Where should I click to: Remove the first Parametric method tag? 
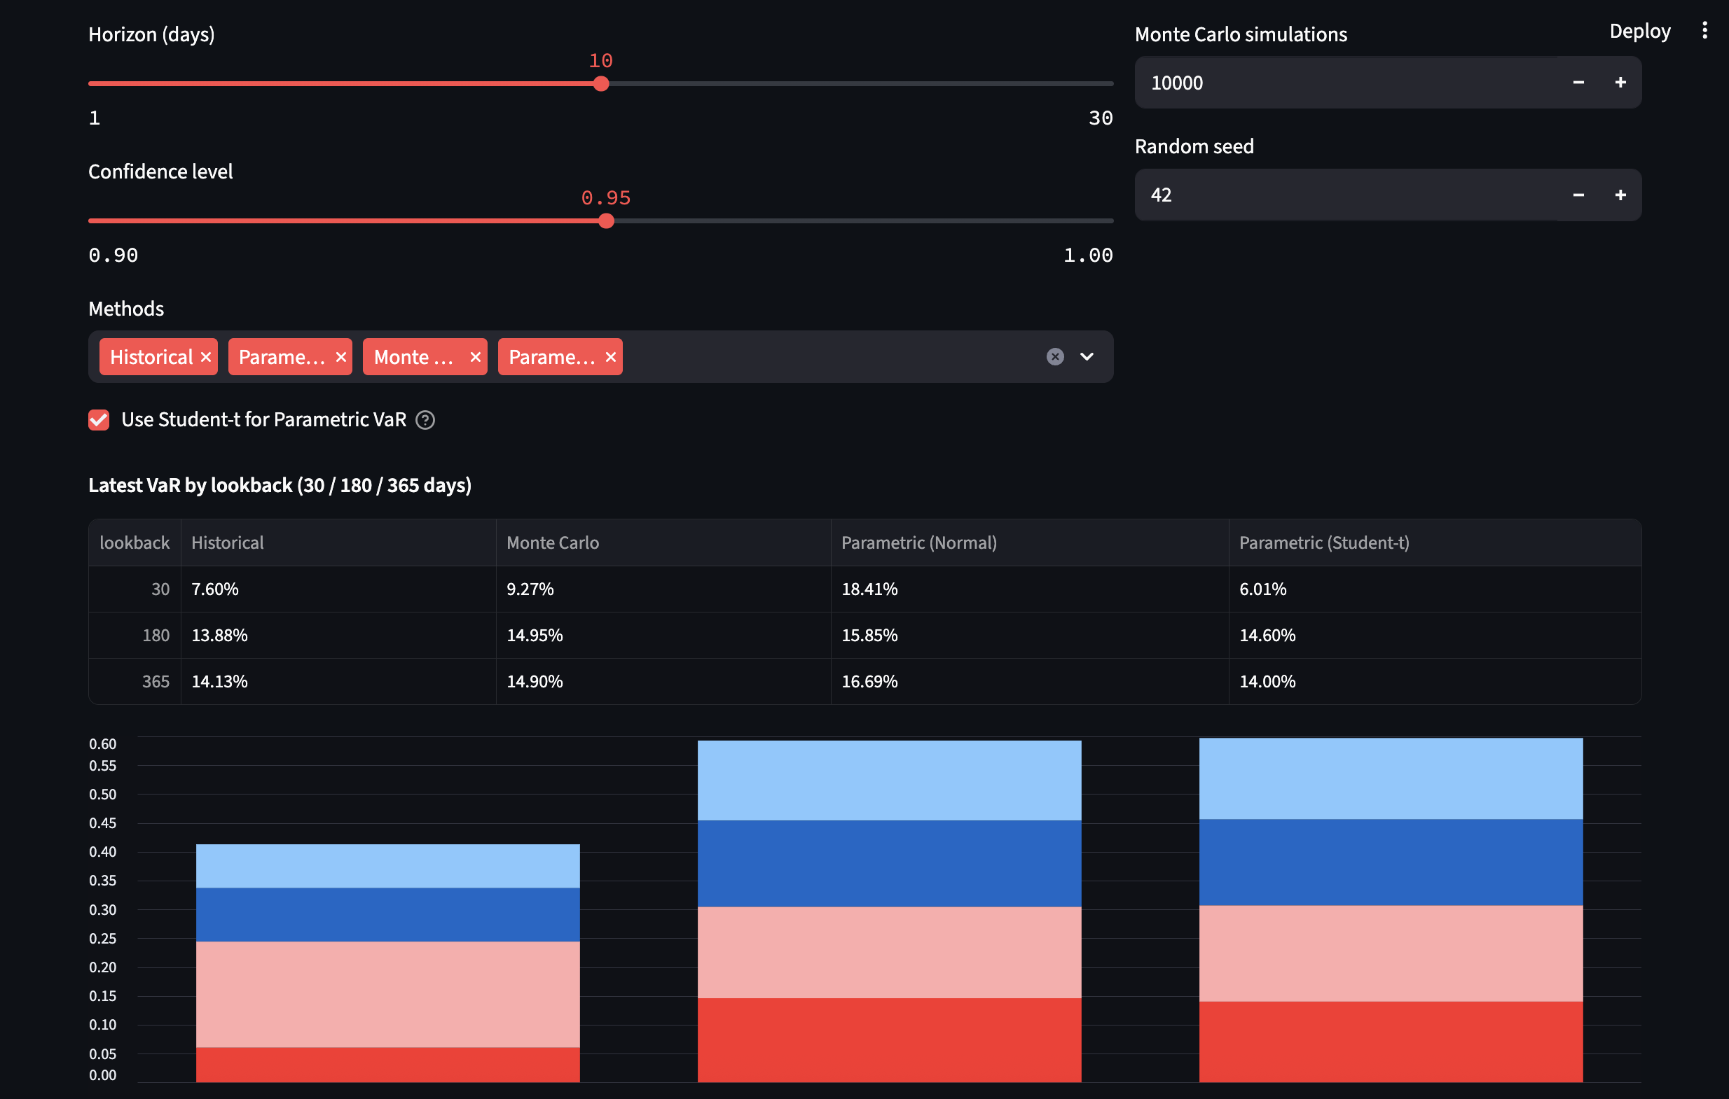(341, 357)
